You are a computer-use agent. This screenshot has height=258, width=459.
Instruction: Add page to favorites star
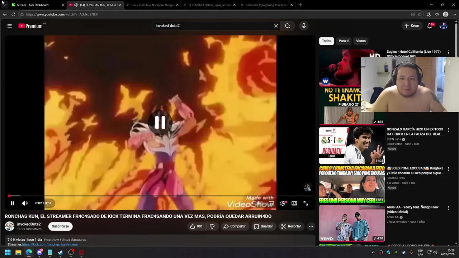point(420,14)
